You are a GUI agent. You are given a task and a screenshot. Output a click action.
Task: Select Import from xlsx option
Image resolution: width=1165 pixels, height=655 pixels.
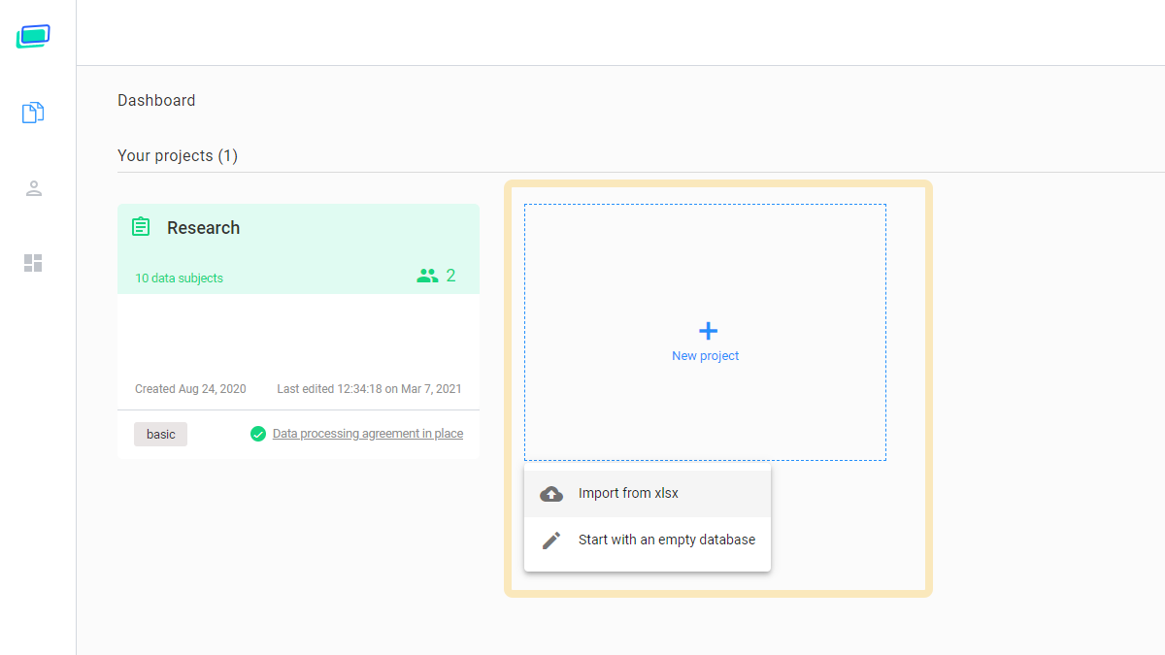[628, 493]
